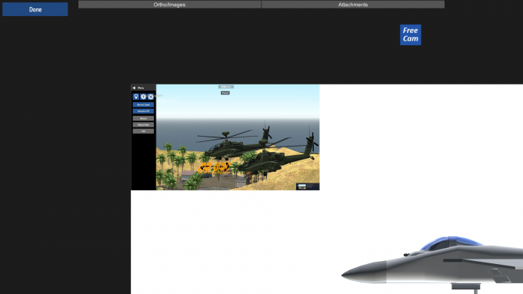
Task: Switch to the Ortho/Images tab
Action: point(169,5)
